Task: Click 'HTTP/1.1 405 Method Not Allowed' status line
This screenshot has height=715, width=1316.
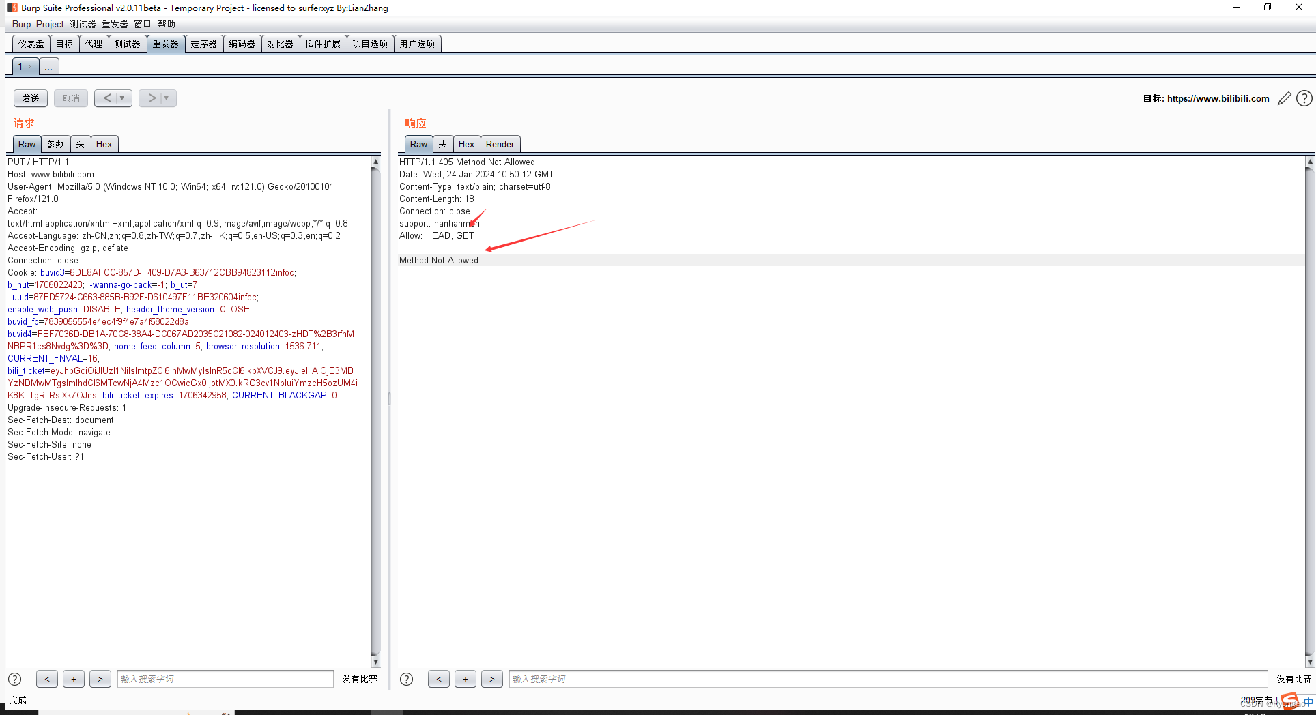Action: (x=467, y=162)
